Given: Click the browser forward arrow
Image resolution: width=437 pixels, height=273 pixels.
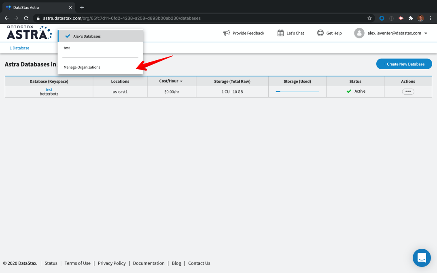Looking at the screenshot, I should pos(17,18).
